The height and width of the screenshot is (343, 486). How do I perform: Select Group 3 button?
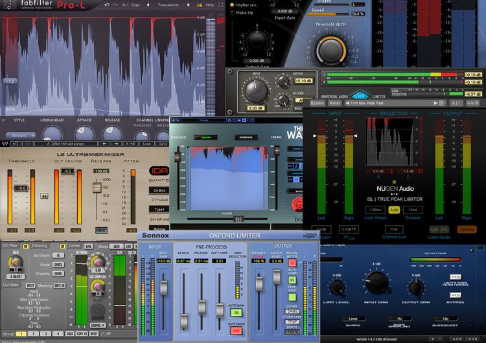click(x=45, y=334)
